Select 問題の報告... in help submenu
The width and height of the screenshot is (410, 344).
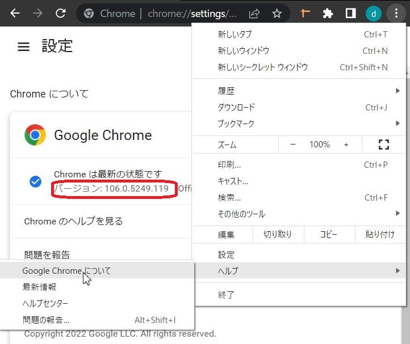(x=97, y=320)
